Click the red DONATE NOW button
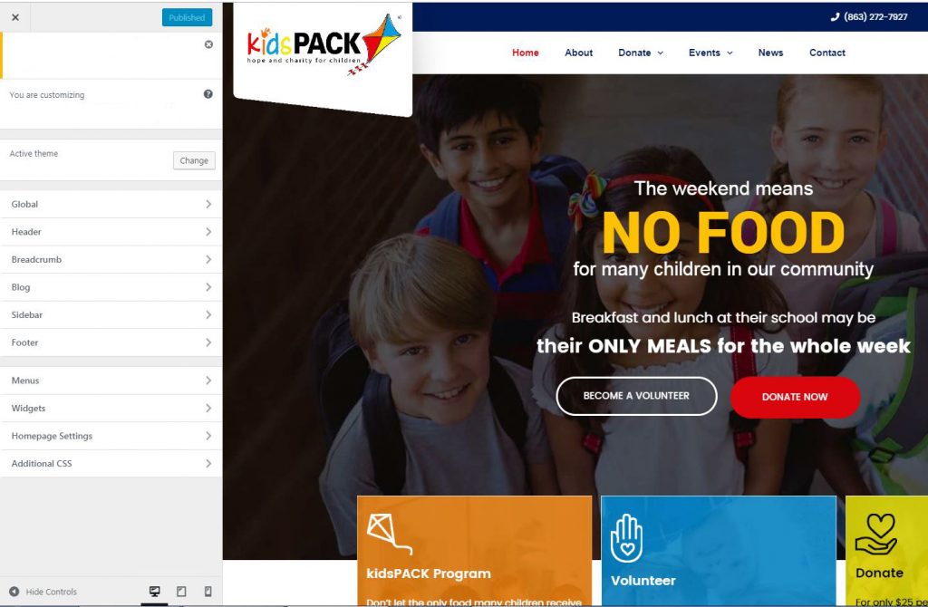 [795, 397]
